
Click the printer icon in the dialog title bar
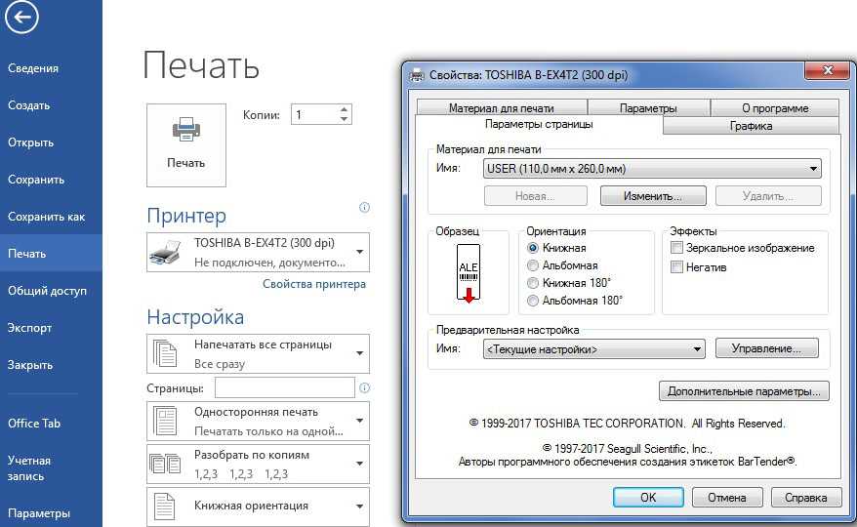point(417,75)
